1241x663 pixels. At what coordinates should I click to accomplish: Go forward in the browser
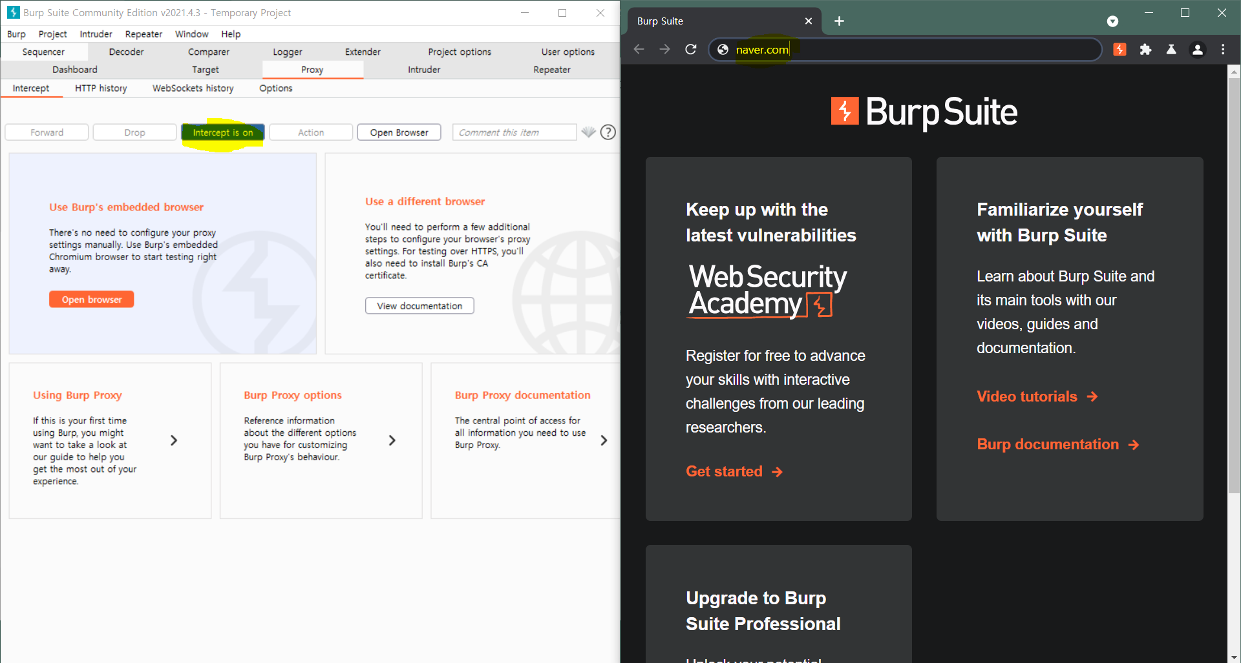[x=664, y=50]
